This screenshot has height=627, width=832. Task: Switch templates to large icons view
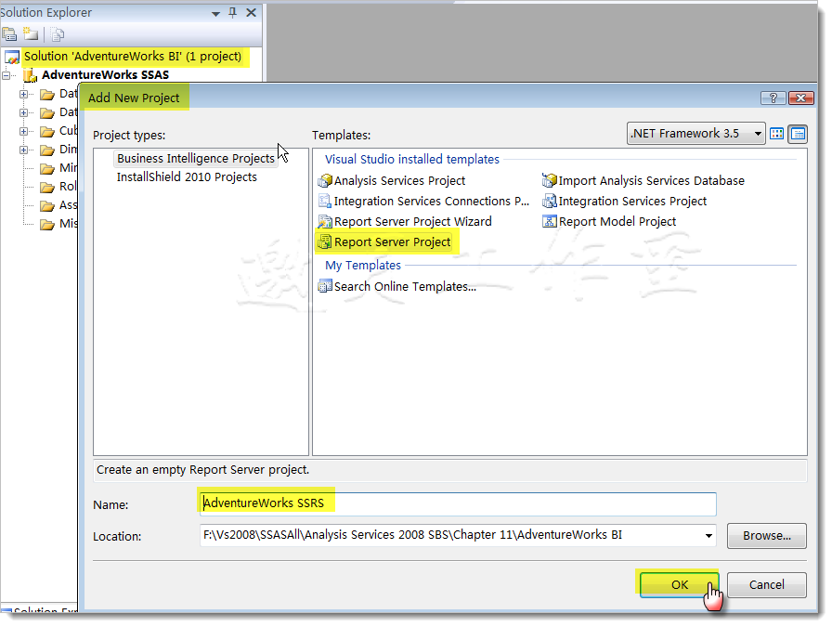777,134
